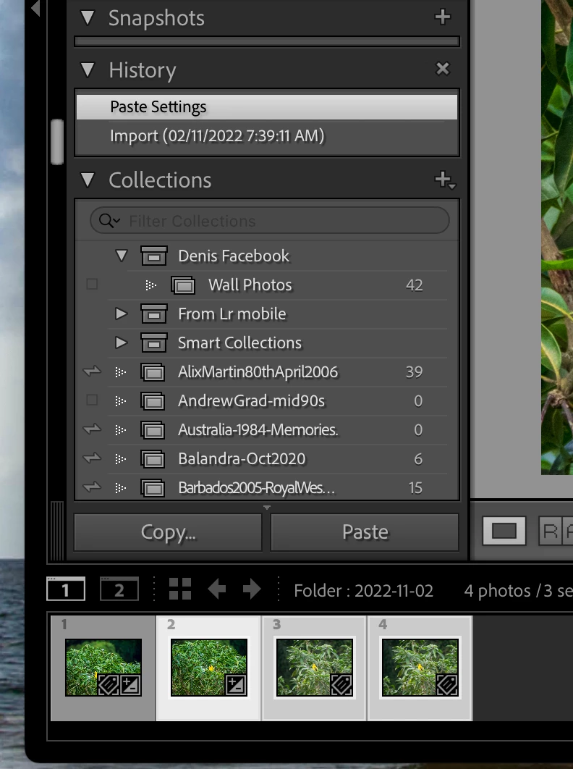
Task: Open the Collections plus menu
Action: pyautogui.click(x=445, y=180)
